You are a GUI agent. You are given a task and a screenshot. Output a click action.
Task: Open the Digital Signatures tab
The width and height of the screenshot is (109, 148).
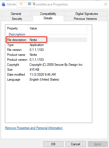point(86,14)
